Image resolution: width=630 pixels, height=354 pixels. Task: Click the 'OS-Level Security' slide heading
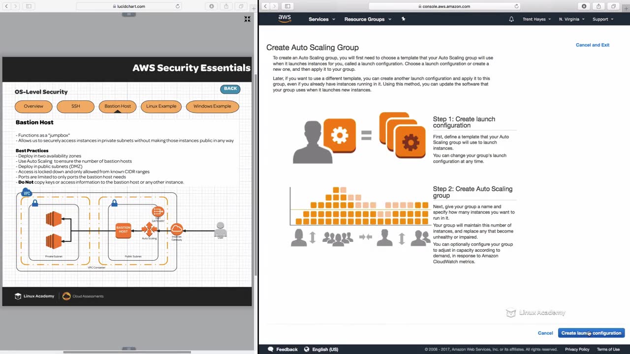coord(41,92)
